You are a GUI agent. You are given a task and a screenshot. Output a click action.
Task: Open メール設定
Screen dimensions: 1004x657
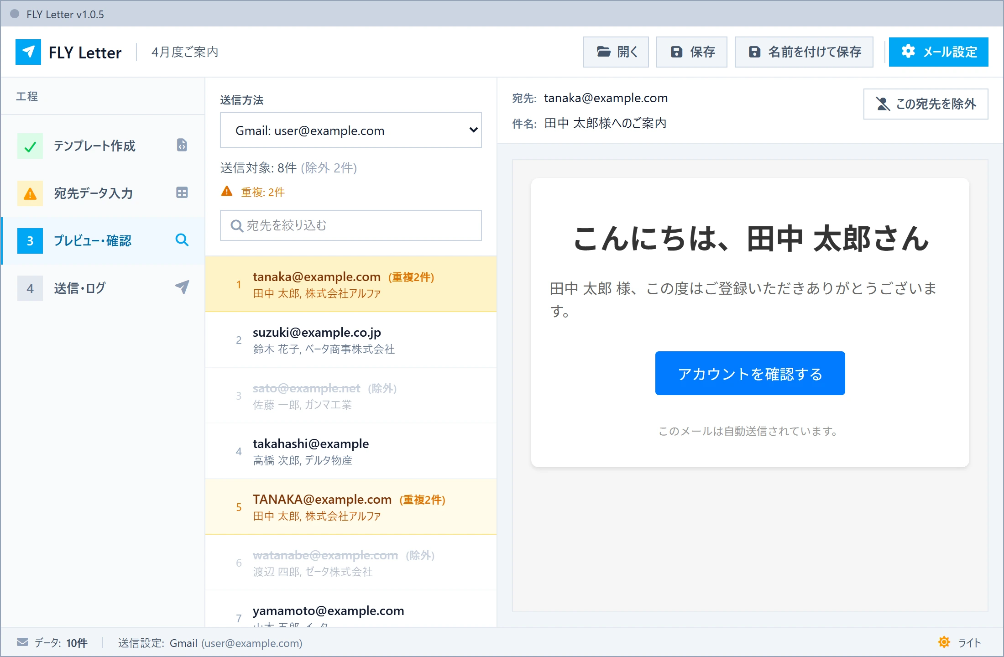click(939, 52)
